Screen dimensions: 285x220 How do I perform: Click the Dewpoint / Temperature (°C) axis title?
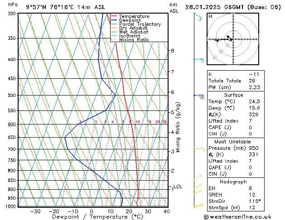pos(97,217)
